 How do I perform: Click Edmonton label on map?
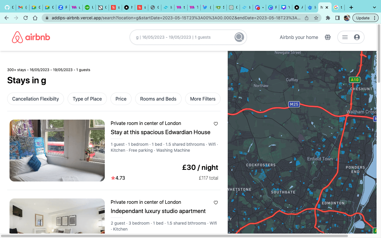(333, 203)
